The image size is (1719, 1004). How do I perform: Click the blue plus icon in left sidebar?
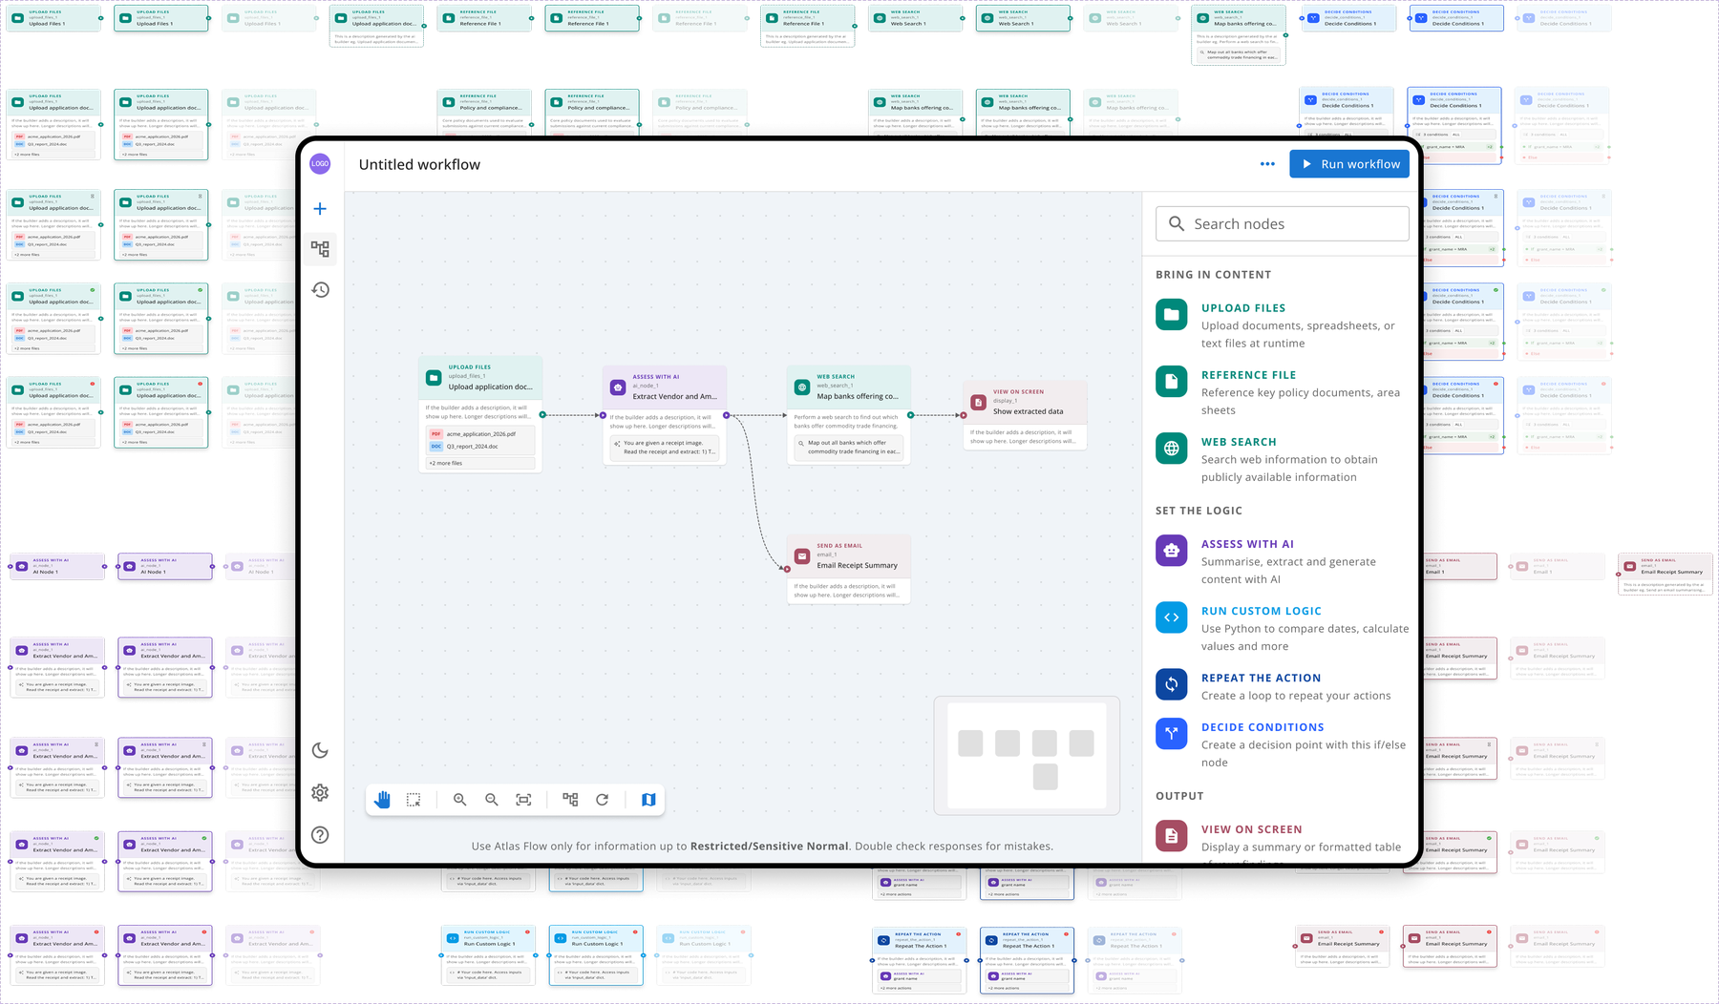[320, 209]
